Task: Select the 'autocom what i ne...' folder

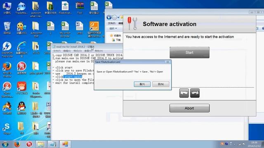Action: click(x=36, y=9)
